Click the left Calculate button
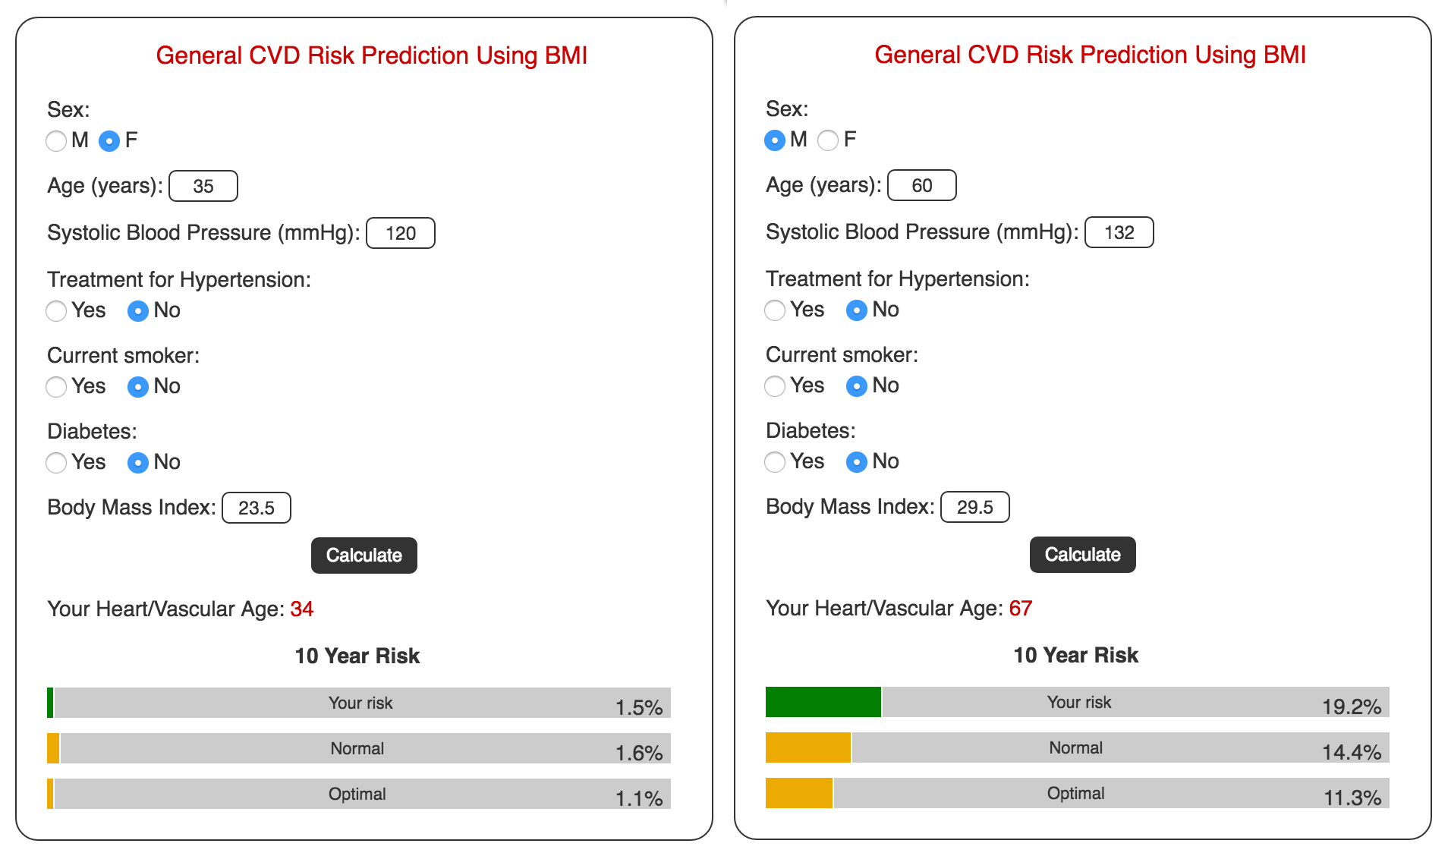The height and width of the screenshot is (856, 1448). 364,555
